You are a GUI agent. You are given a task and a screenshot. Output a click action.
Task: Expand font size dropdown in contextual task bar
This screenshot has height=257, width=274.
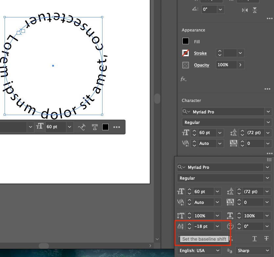point(70,127)
